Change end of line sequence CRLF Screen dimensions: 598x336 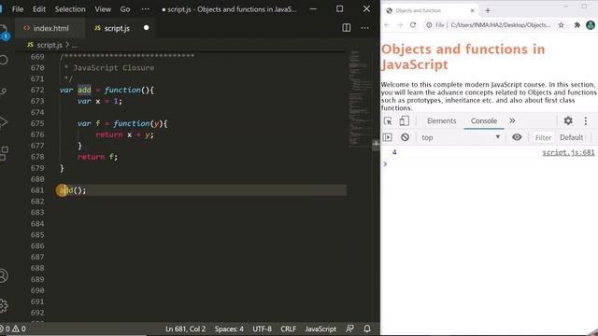289,329
